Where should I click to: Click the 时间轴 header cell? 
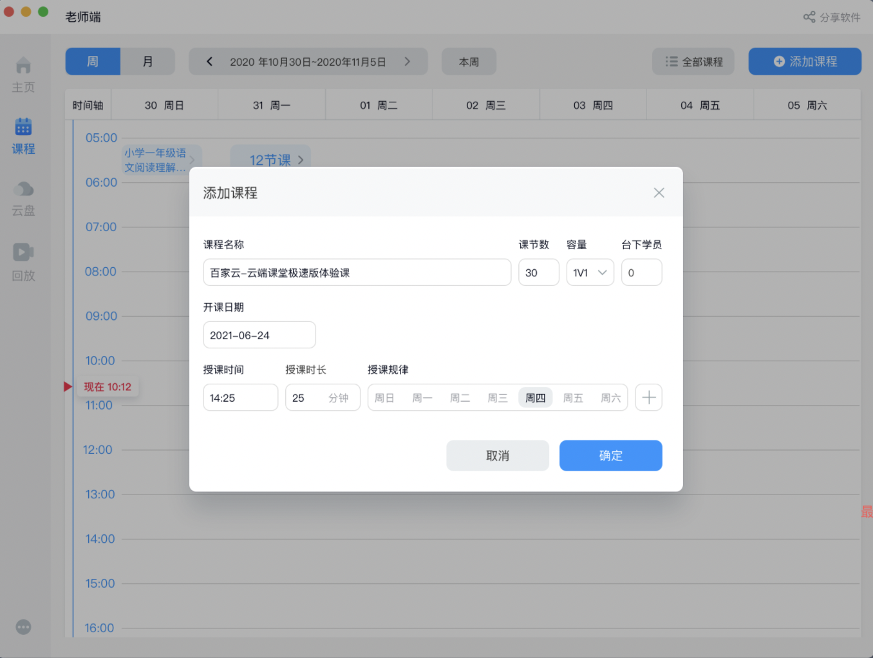88,105
